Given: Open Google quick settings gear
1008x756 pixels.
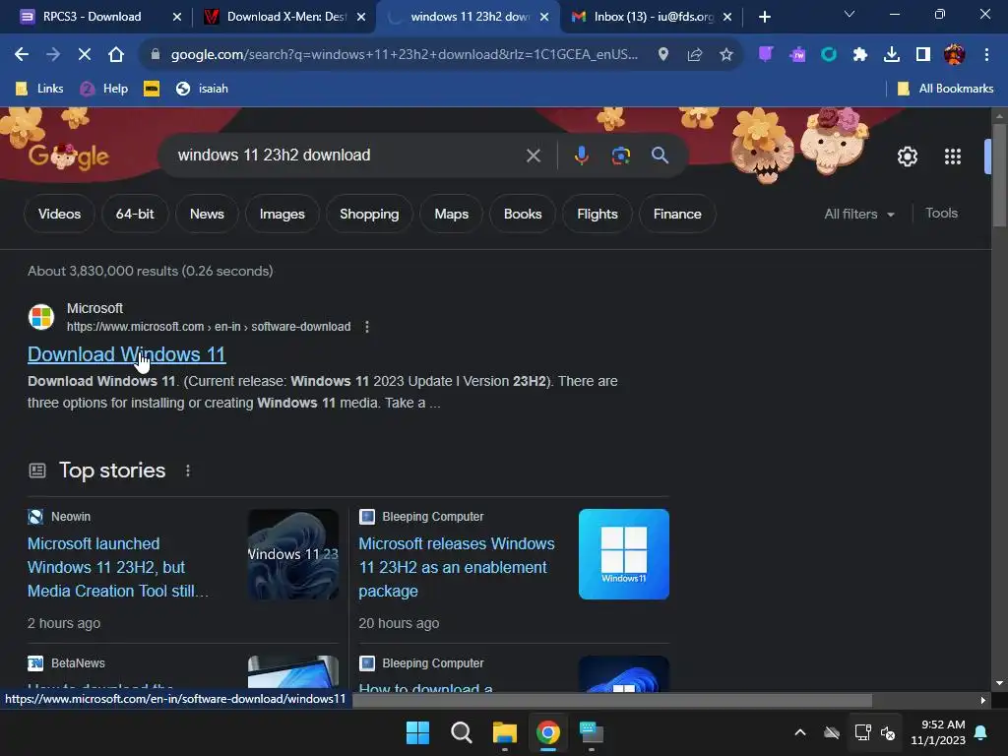Looking at the screenshot, I should click(x=907, y=157).
